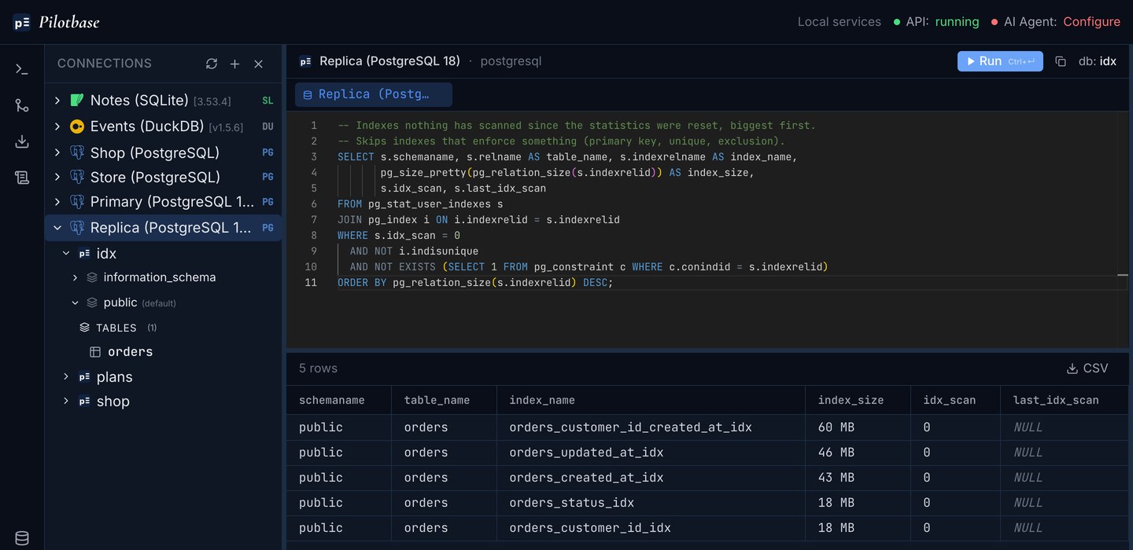Expand the plans database

66,377
